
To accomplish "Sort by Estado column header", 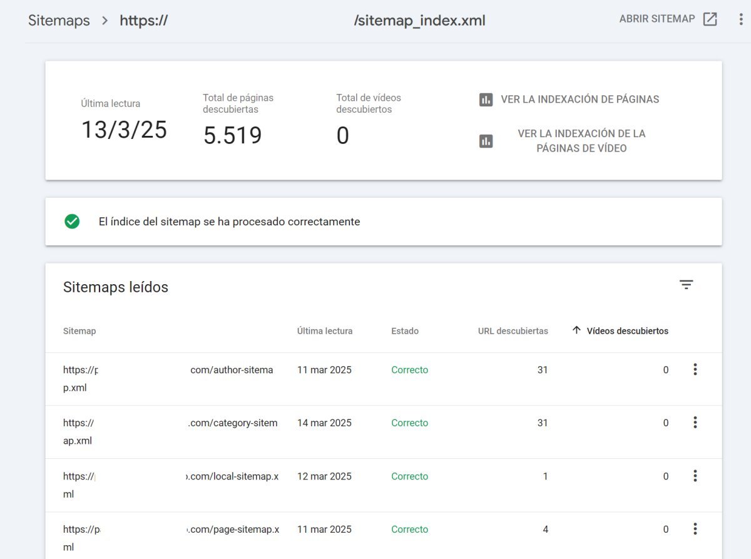I will click(x=405, y=331).
